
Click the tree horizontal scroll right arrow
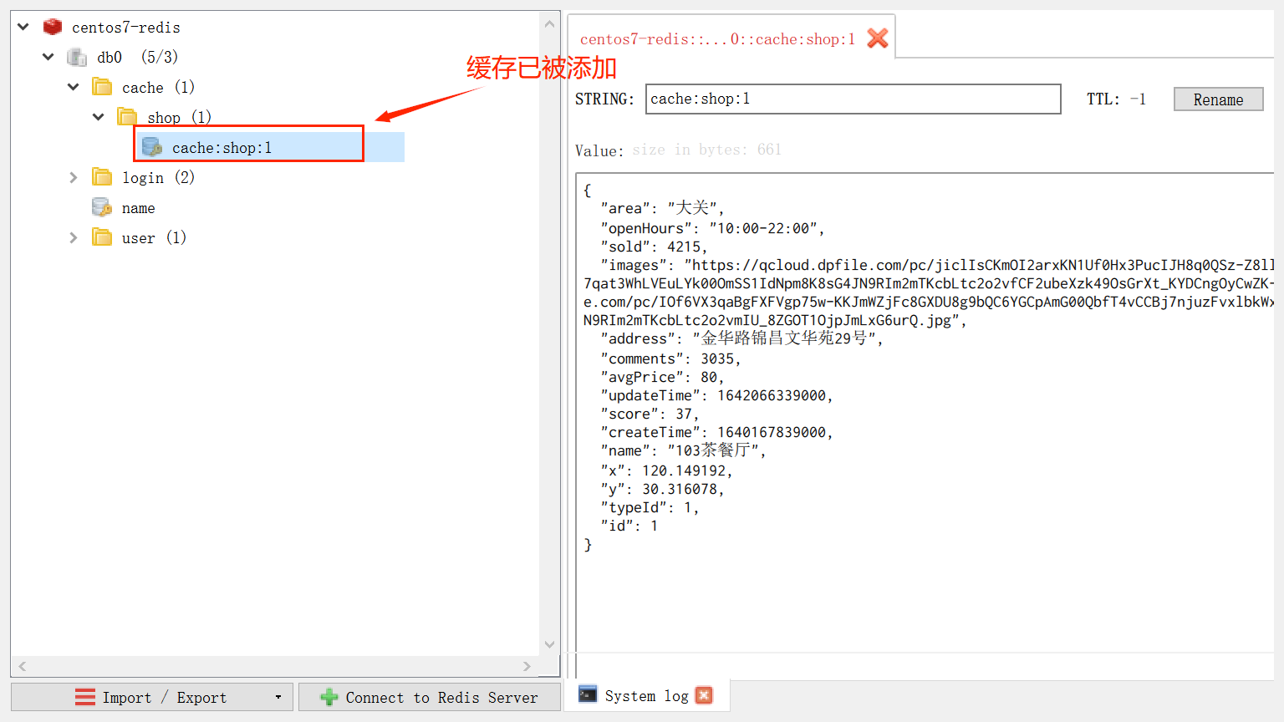pyautogui.click(x=527, y=666)
